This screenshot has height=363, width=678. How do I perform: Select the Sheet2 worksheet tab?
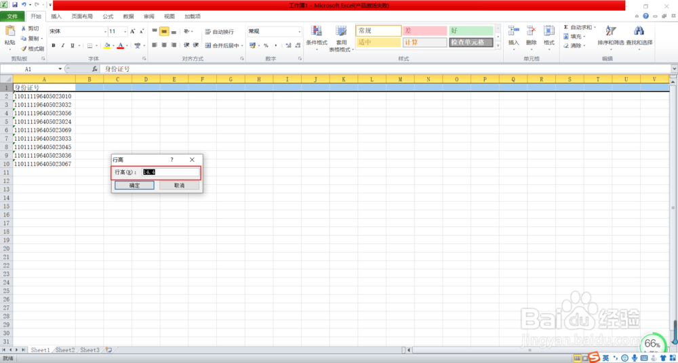(x=65, y=349)
